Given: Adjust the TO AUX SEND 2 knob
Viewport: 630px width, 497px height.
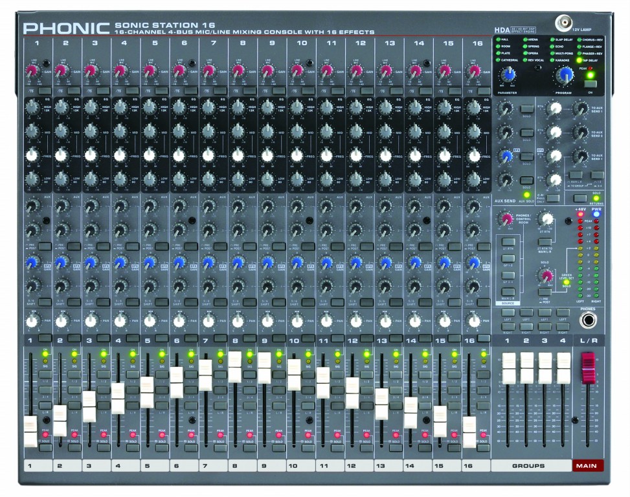Looking at the screenshot, I should 581,132.
